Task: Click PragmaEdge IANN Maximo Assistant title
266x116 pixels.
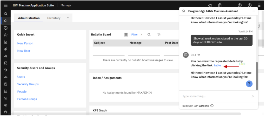Action: tap(213, 11)
